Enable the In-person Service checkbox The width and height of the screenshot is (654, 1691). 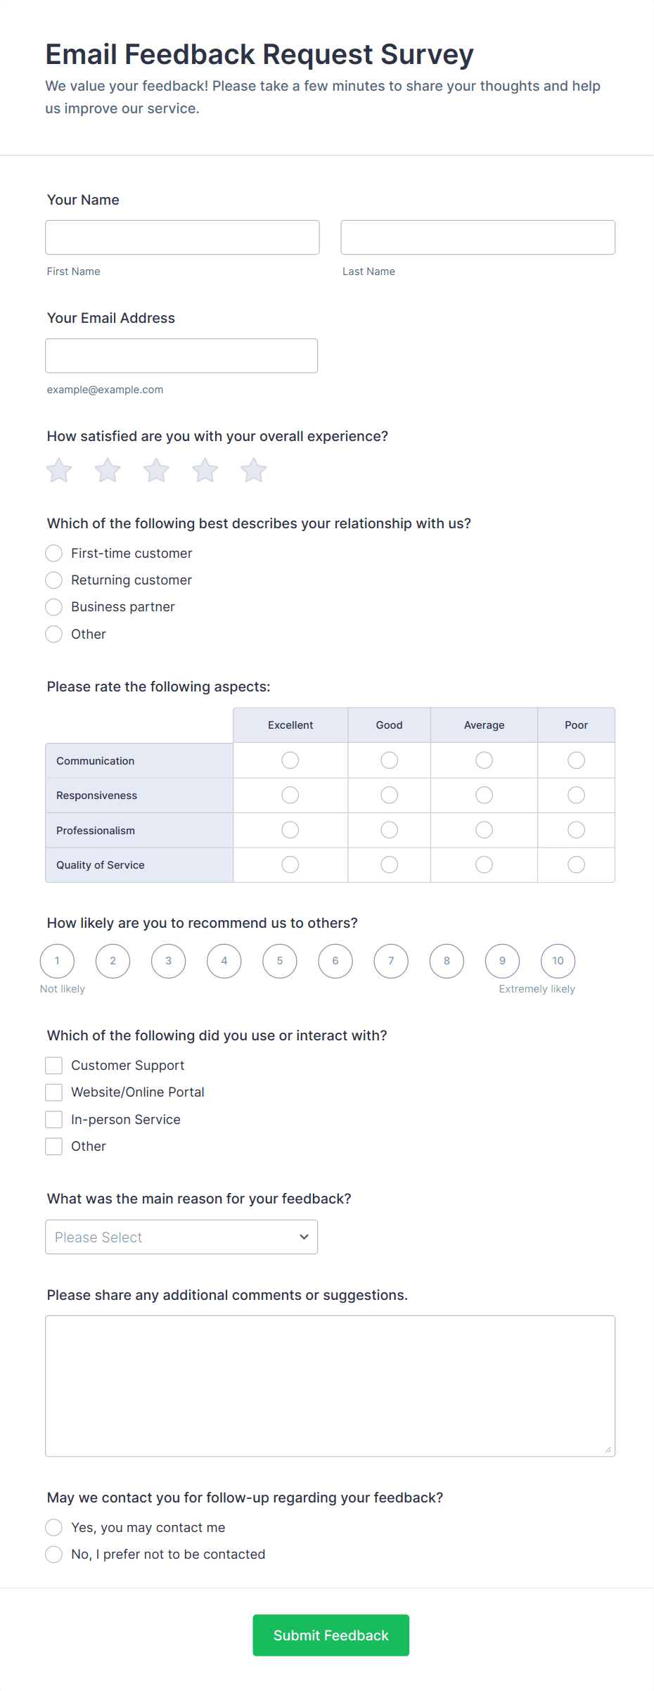54,1119
